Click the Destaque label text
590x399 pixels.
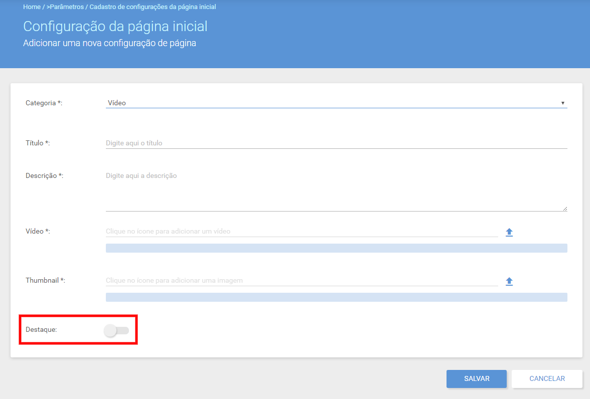pos(41,329)
